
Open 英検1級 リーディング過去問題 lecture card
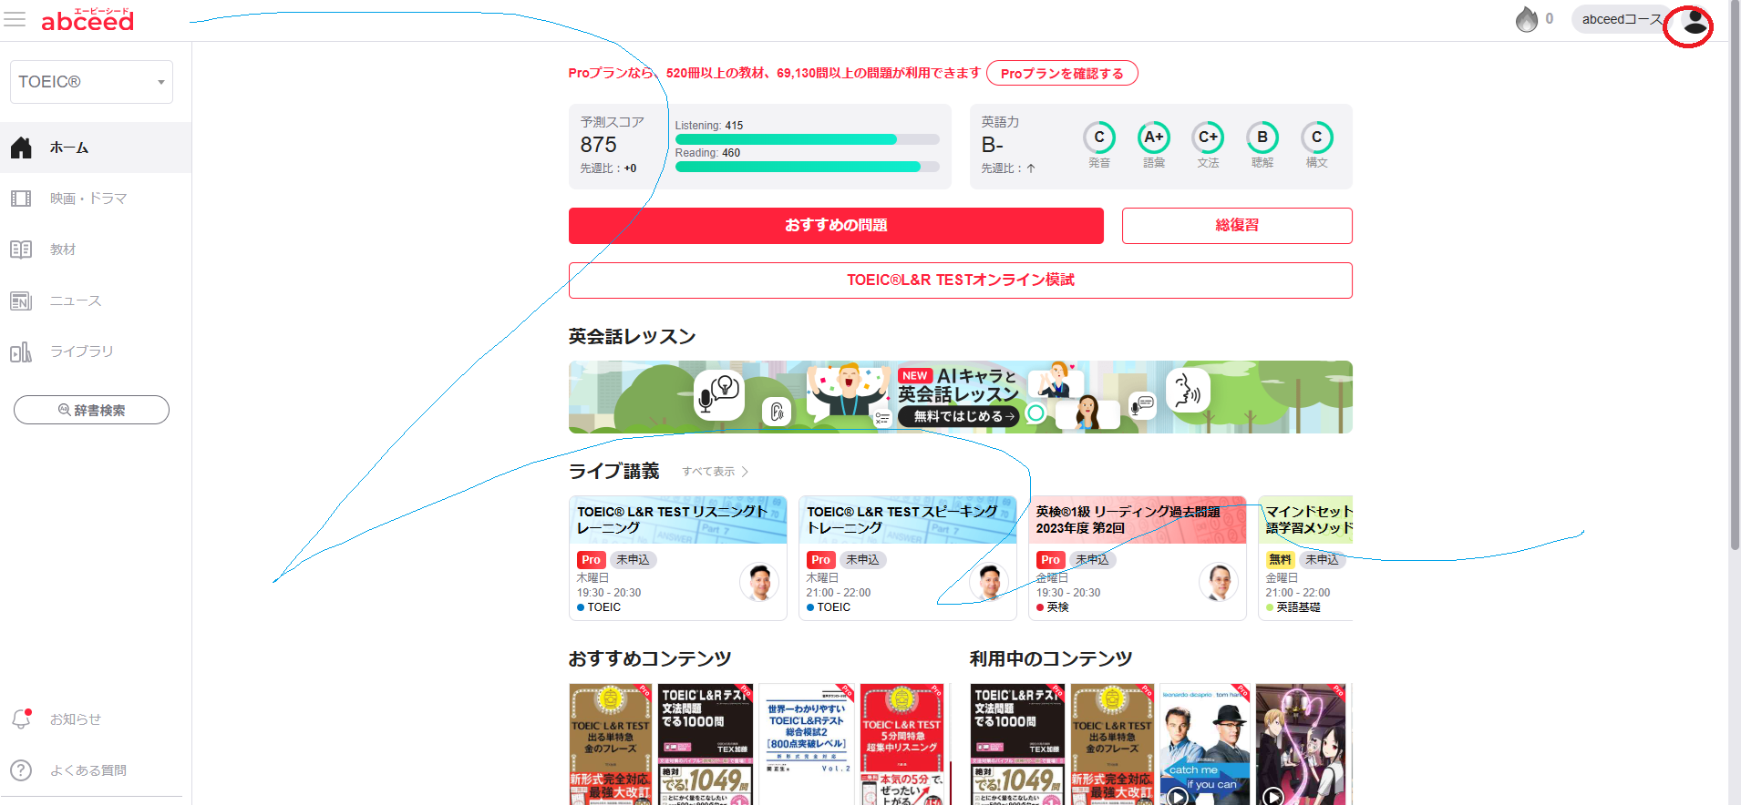1137,558
